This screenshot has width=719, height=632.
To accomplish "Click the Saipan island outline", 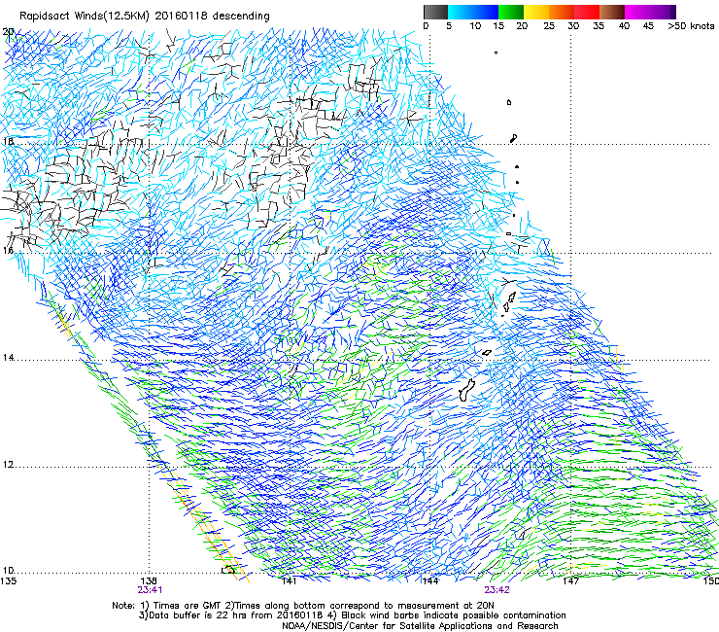I will click(511, 297).
